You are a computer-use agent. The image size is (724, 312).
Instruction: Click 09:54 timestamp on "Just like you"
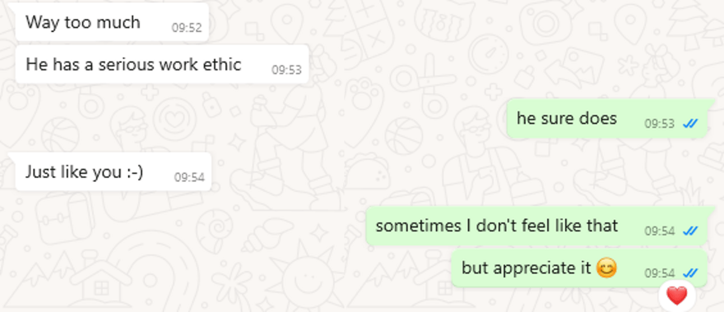(189, 178)
